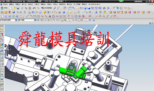Open an existing file with folder icon
The image size is (154, 91).
click(x=14, y=8)
